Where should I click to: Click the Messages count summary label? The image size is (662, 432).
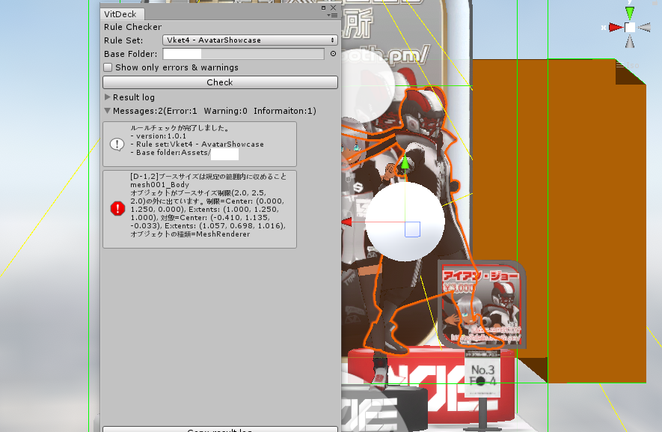click(x=215, y=111)
